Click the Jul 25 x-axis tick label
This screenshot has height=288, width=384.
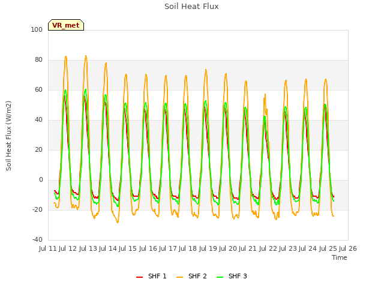click(328, 248)
